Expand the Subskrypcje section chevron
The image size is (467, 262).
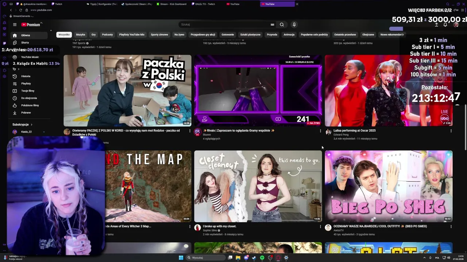pos(31,124)
